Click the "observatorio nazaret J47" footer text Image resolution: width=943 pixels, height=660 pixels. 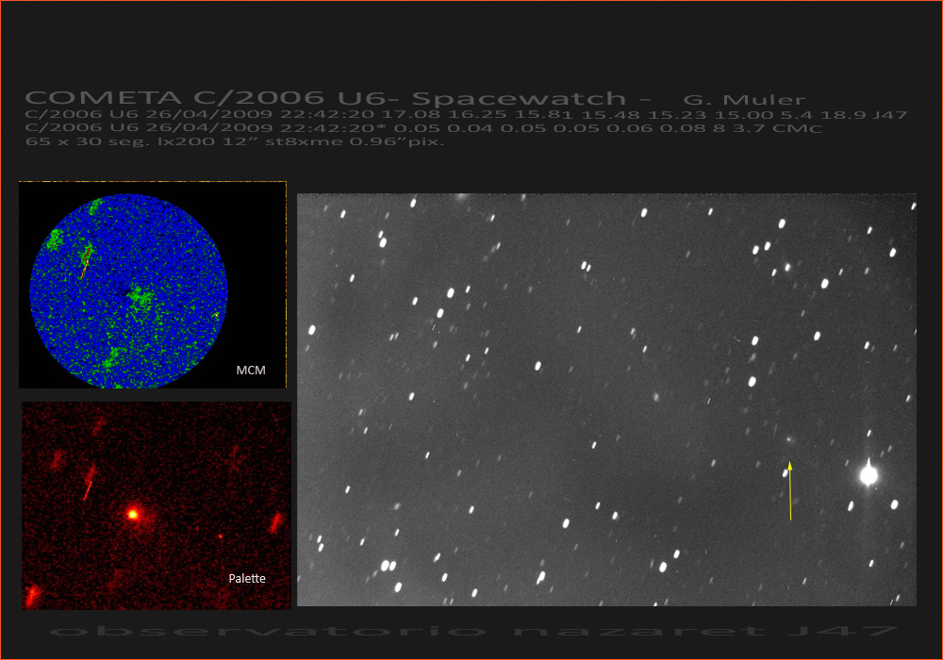tap(471, 631)
